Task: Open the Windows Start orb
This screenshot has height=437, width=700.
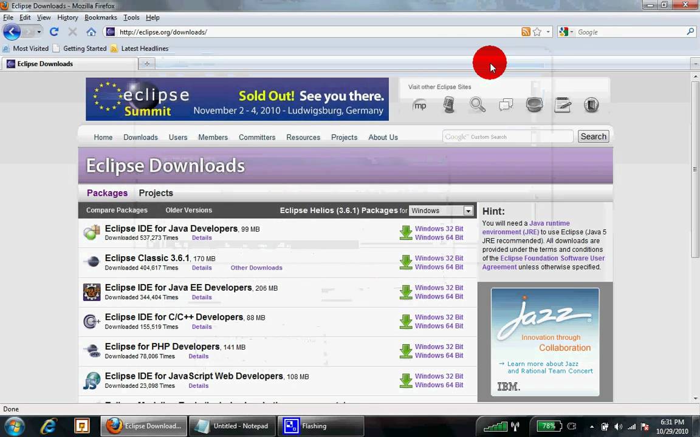Action: (15, 426)
